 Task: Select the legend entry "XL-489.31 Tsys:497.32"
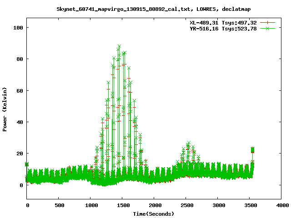(x=223, y=23)
